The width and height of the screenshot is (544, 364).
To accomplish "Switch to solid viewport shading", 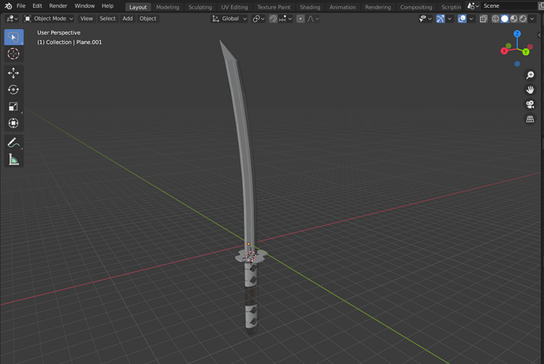I will [x=505, y=19].
